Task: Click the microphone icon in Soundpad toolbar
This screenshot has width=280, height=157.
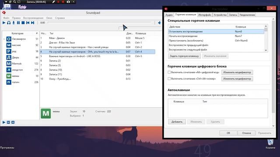Action: 14,23
